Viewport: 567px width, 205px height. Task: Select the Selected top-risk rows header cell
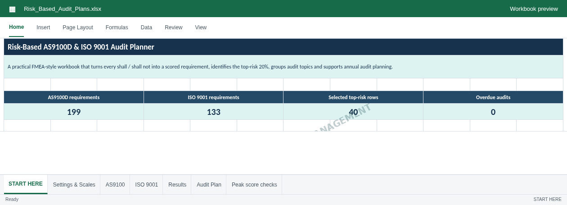click(353, 97)
